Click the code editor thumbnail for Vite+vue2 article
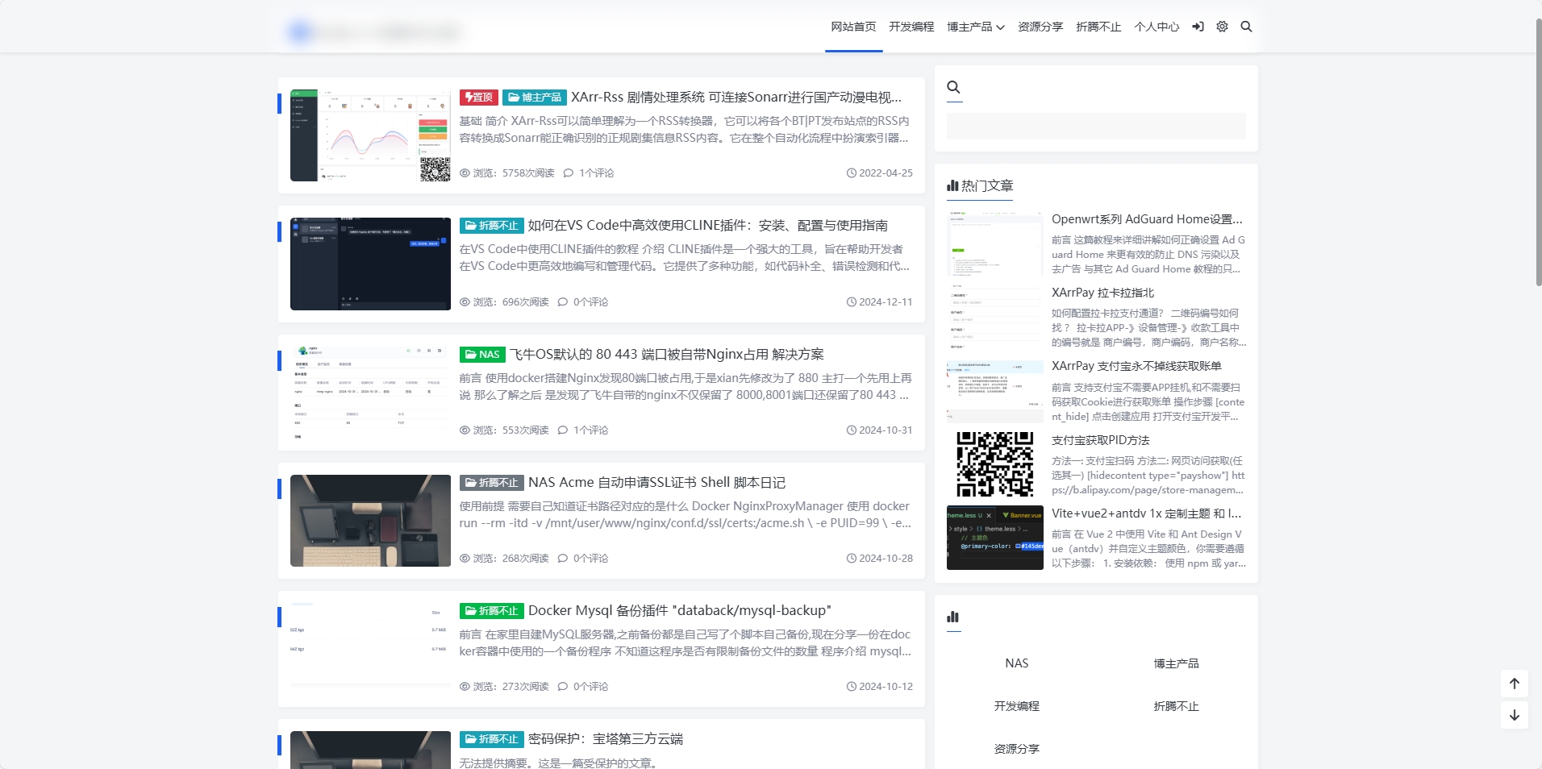 994,538
